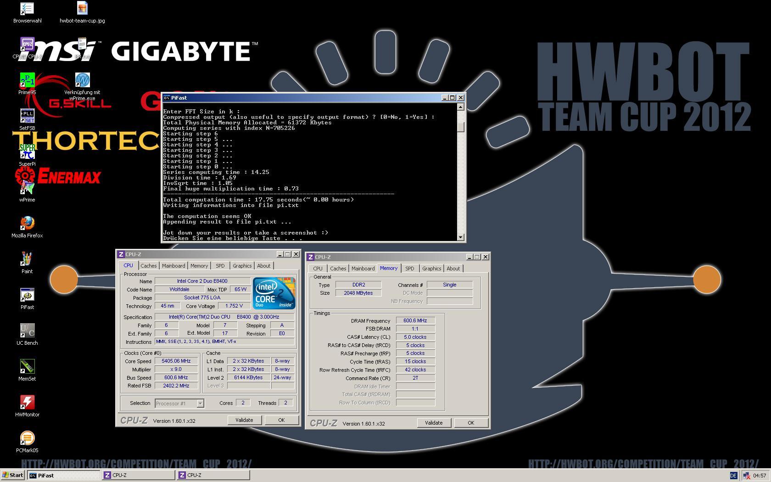Screen dimensions: 771x482
Task: Select the second CPU-Z taskbar button
Action: tap(213, 475)
